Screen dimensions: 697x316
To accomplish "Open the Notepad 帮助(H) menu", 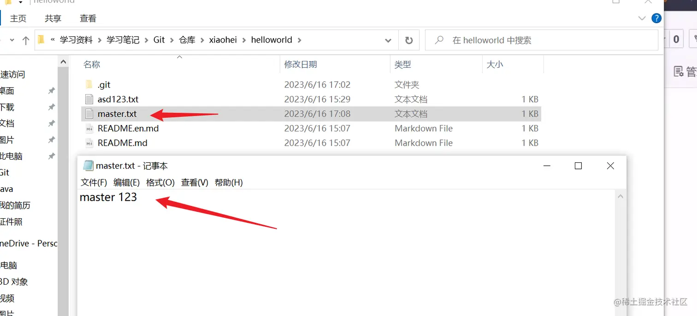I will click(x=229, y=182).
